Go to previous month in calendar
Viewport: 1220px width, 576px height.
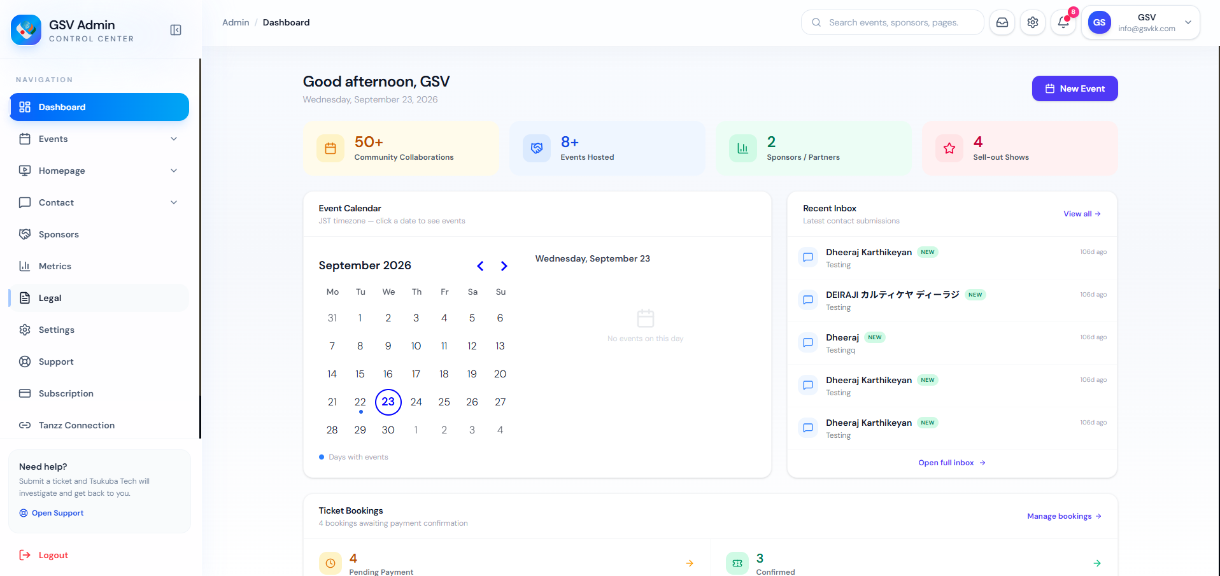pos(481,266)
